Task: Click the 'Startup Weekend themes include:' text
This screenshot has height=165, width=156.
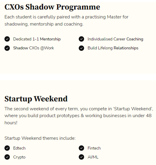Action: 40,138
